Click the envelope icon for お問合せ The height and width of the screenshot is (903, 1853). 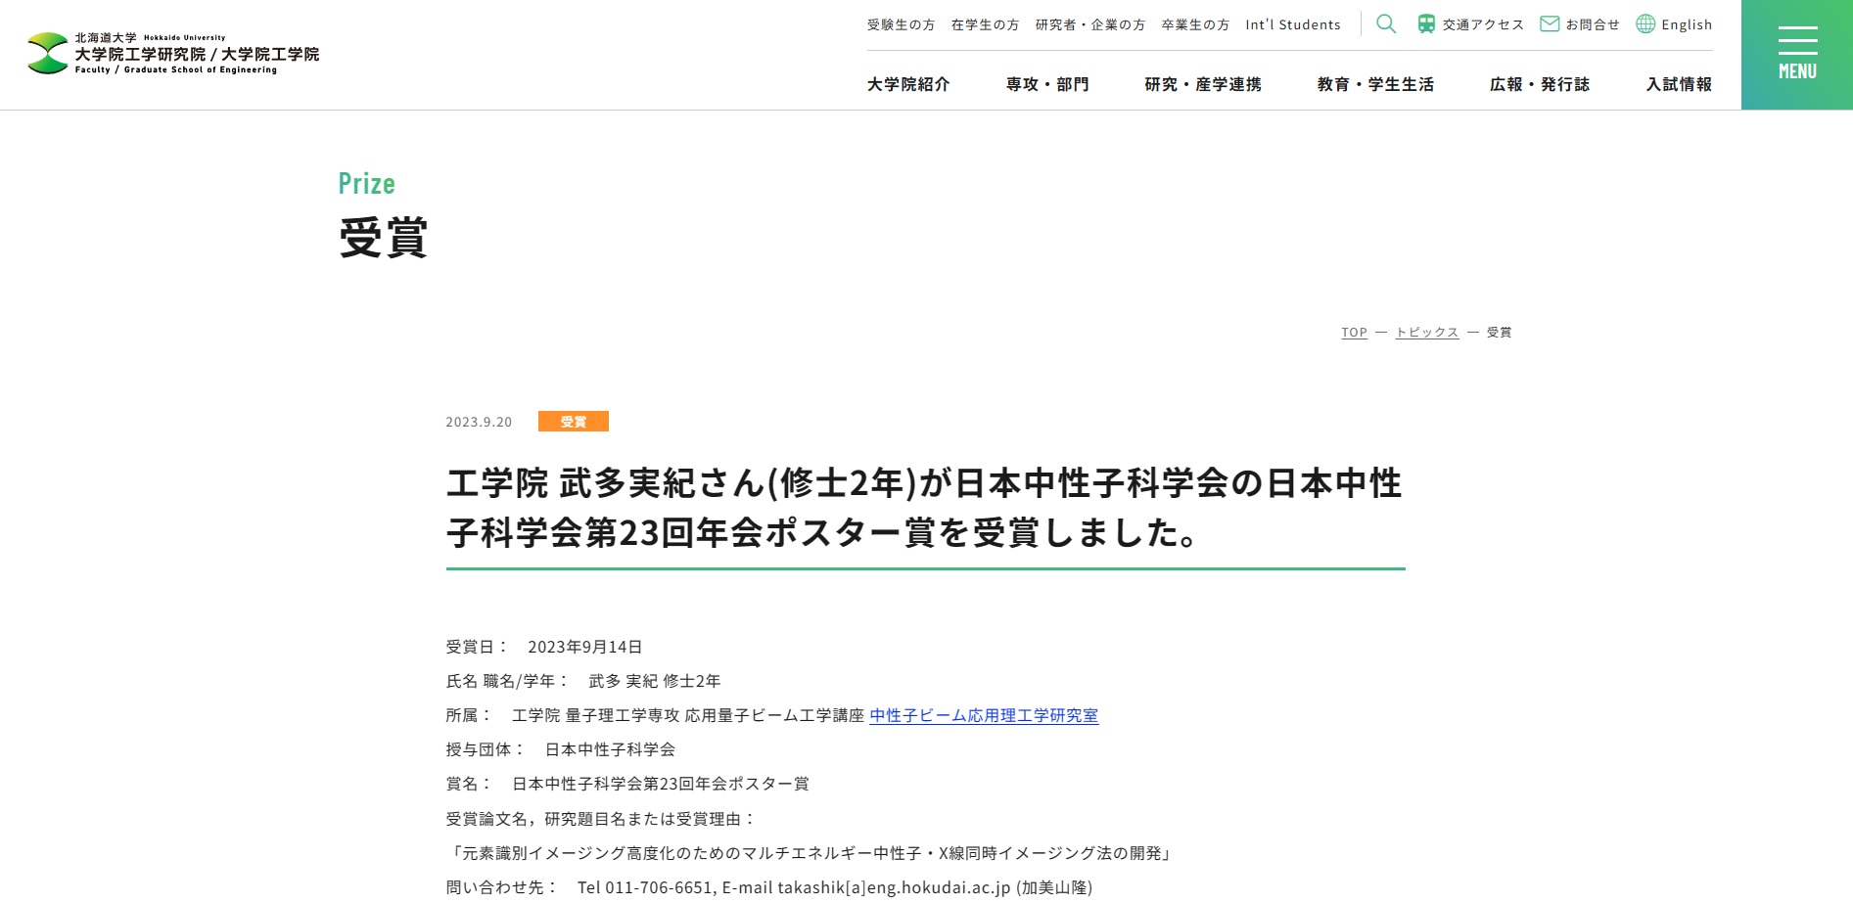tap(1550, 23)
